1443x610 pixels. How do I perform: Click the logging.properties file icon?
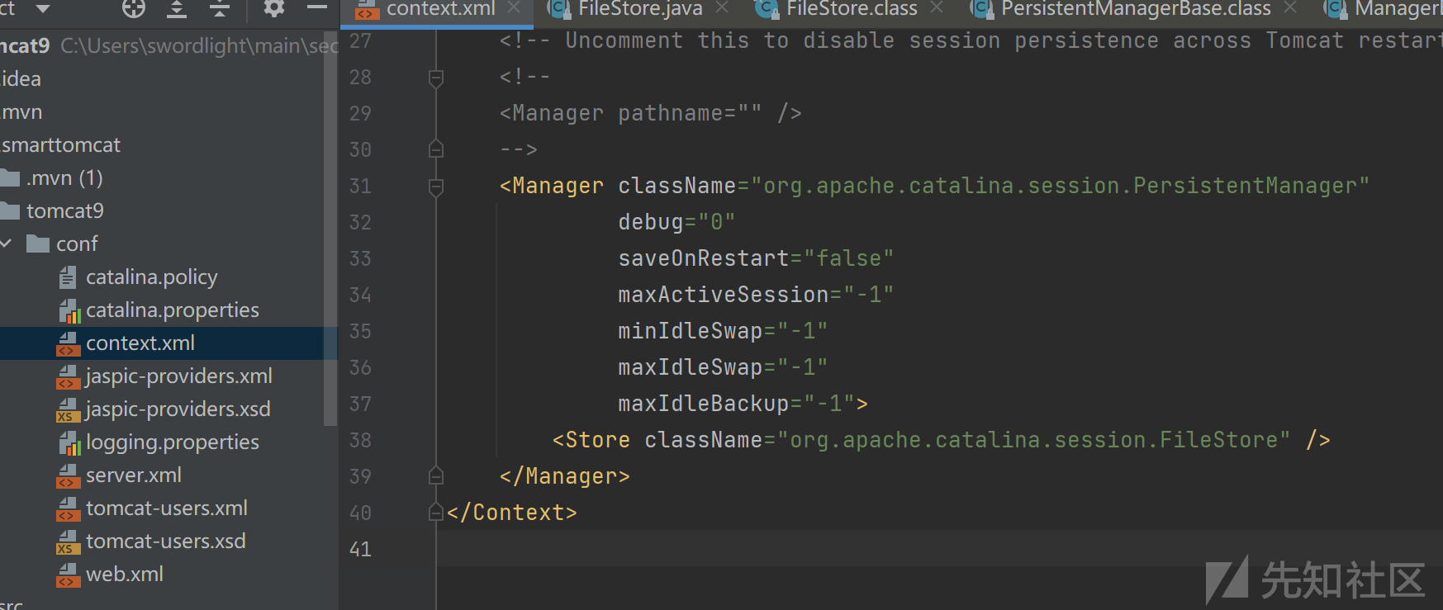pyautogui.click(x=69, y=442)
